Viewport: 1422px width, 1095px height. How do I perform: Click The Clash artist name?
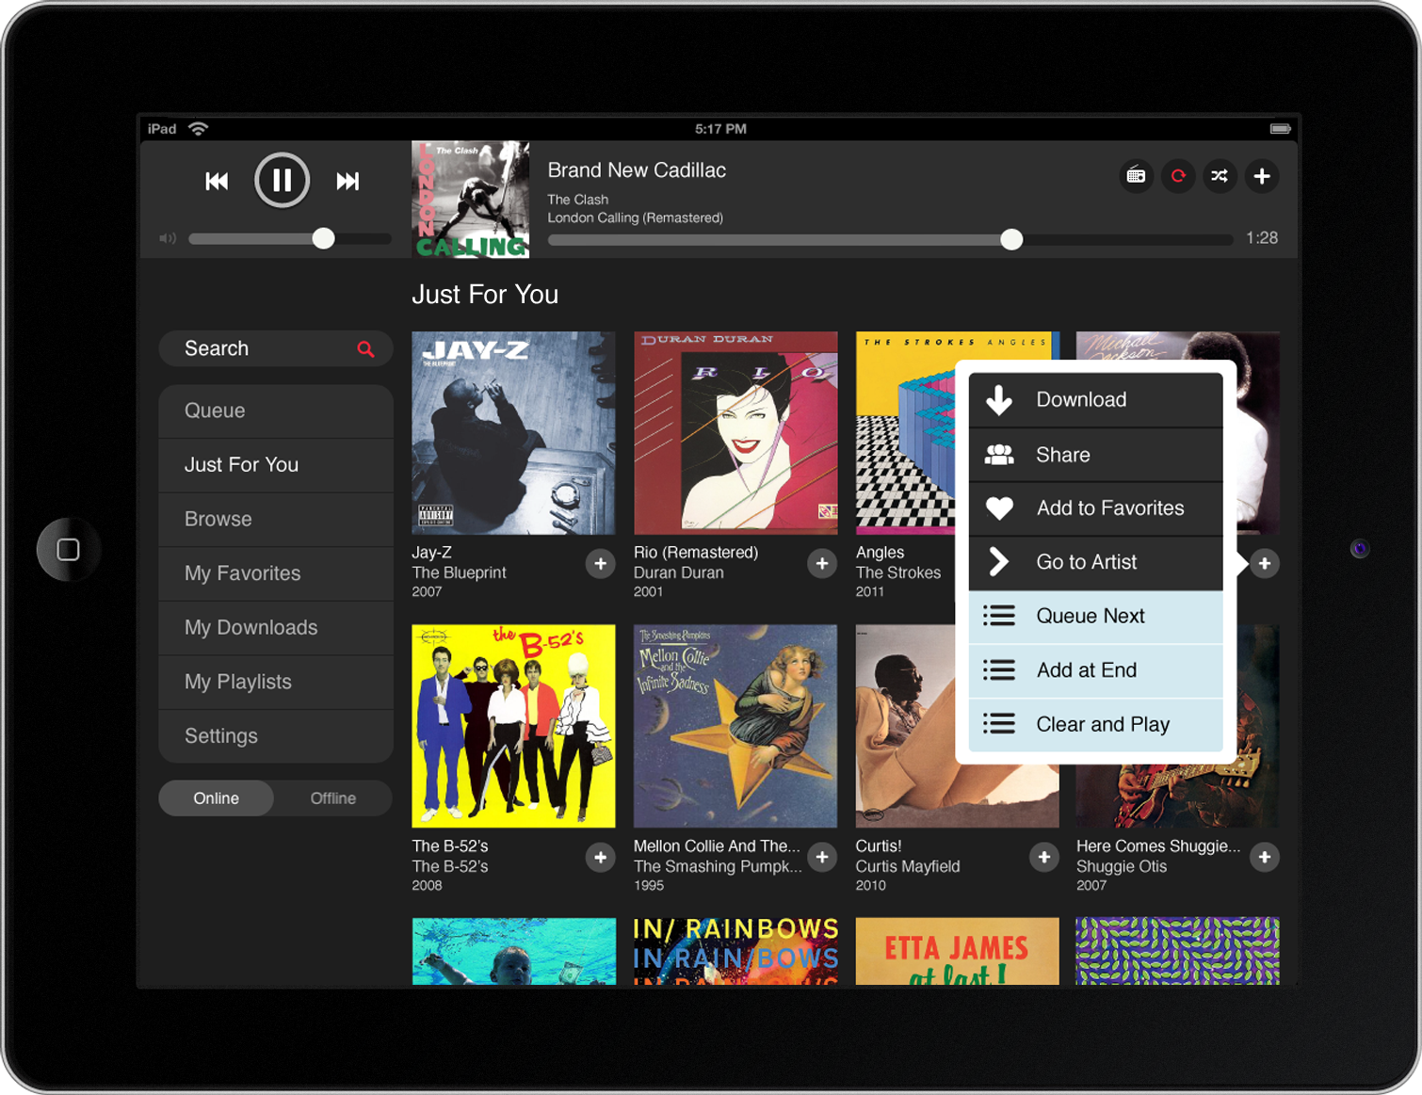click(x=578, y=200)
